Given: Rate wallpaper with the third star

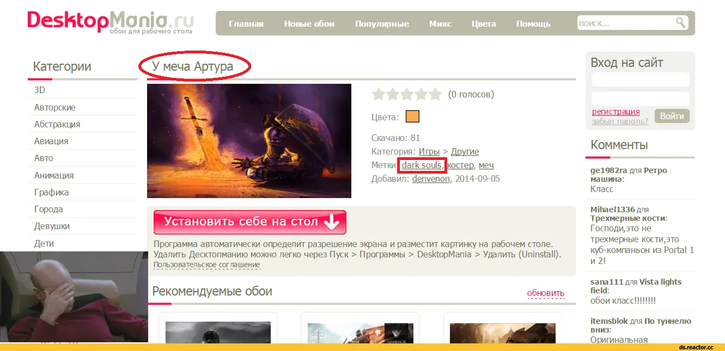Looking at the screenshot, I should click(x=407, y=95).
